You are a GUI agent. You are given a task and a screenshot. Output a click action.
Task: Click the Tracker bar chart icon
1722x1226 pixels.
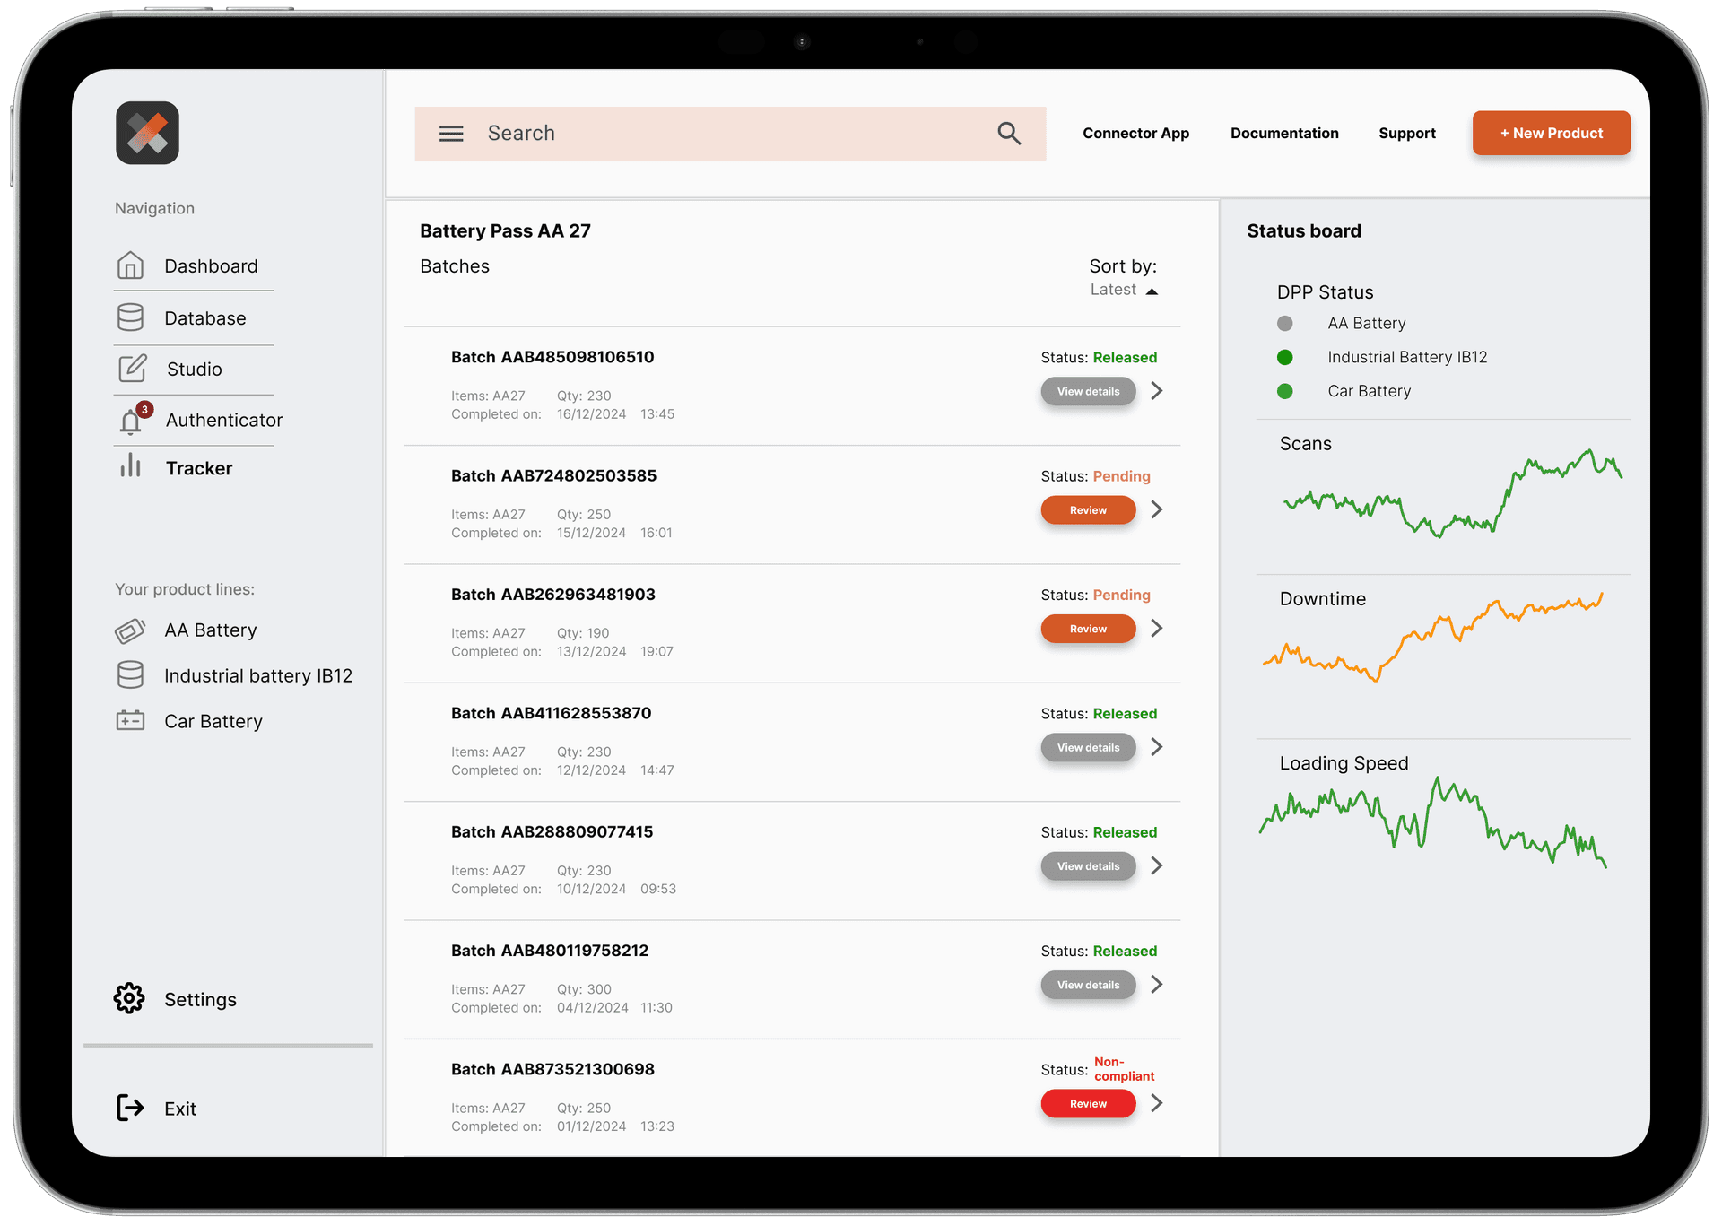click(131, 465)
